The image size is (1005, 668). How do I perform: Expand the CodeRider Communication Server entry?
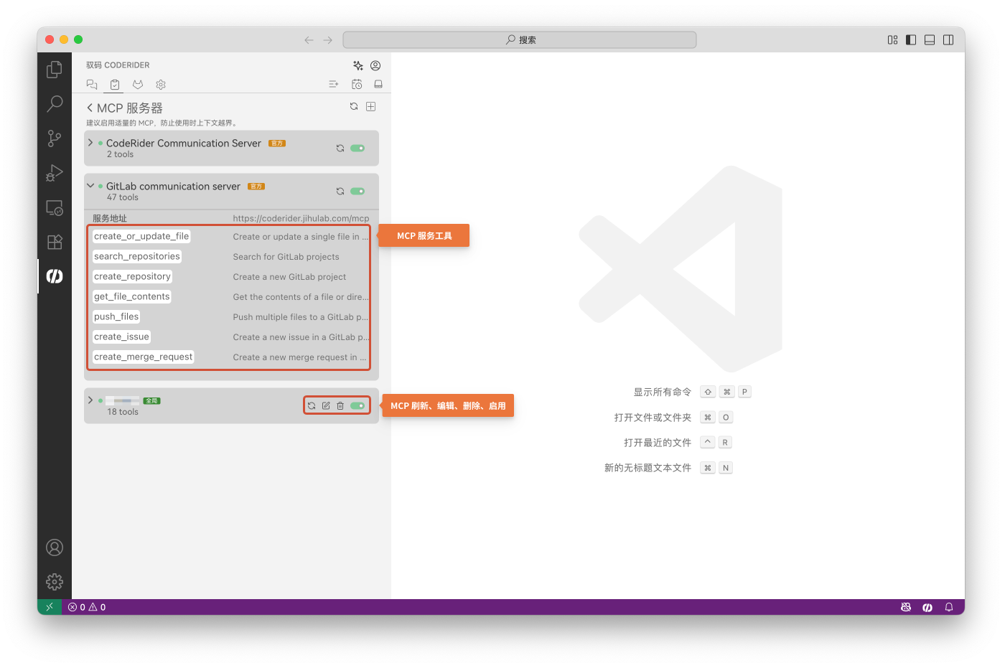pos(90,143)
